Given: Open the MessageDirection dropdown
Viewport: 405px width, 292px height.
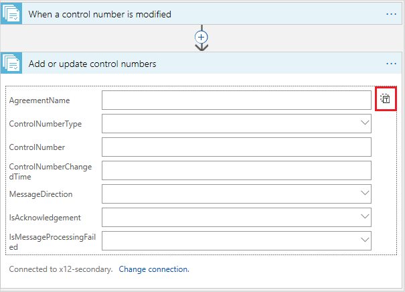Looking at the screenshot, I should pos(365,193).
